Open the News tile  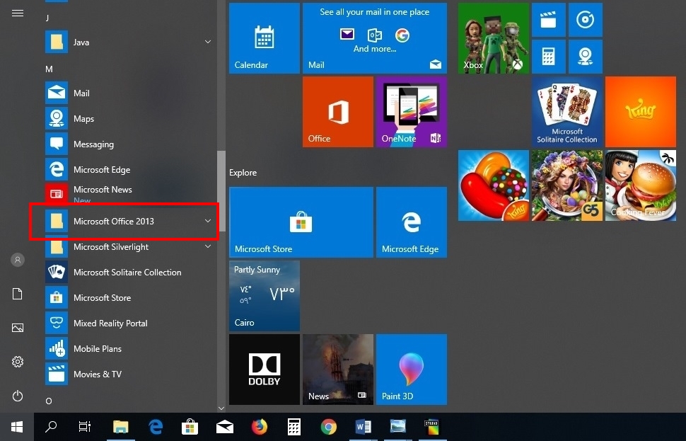338,370
